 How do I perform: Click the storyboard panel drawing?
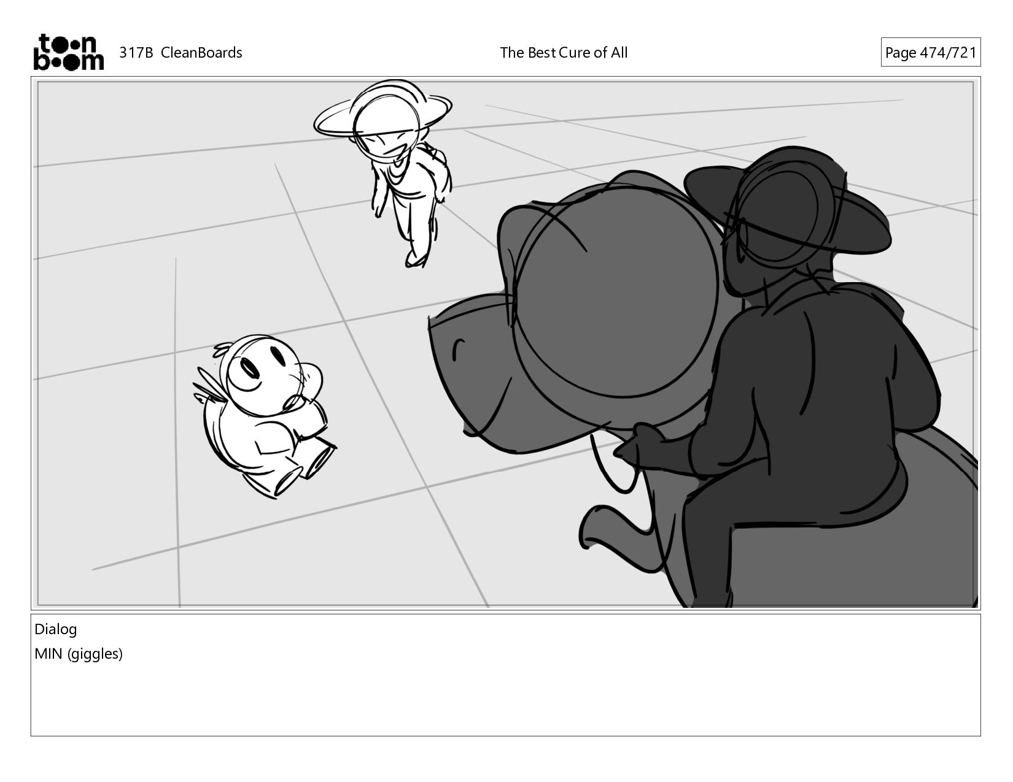(506, 343)
